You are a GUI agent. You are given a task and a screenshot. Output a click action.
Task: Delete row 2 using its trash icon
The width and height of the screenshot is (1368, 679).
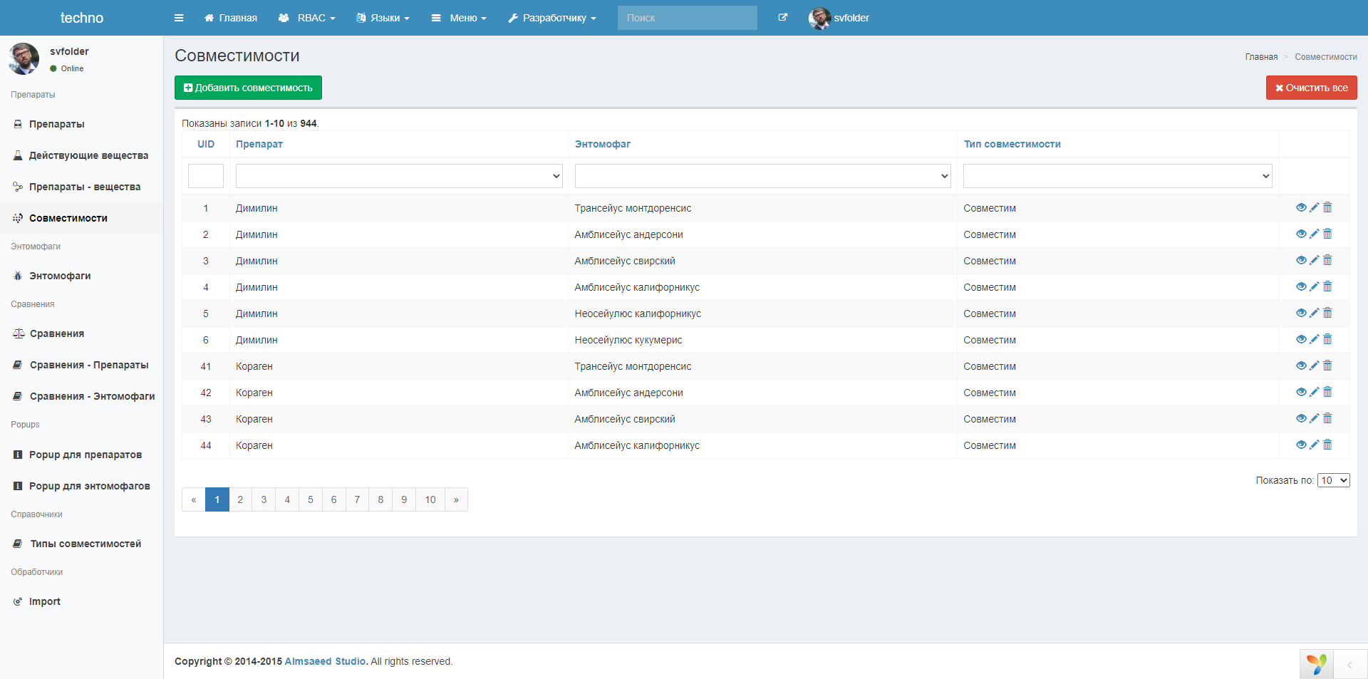tap(1327, 234)
